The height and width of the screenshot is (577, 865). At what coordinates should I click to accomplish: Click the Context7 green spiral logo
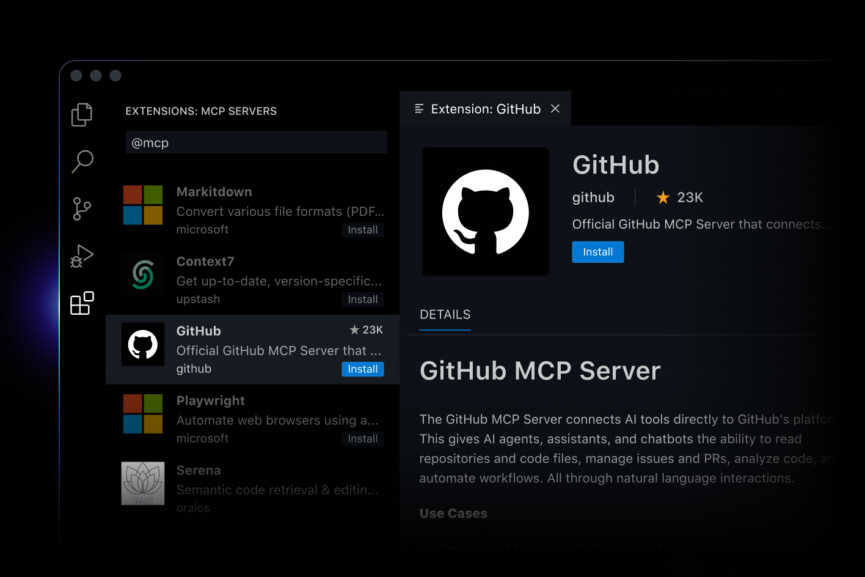click(143, 275)
